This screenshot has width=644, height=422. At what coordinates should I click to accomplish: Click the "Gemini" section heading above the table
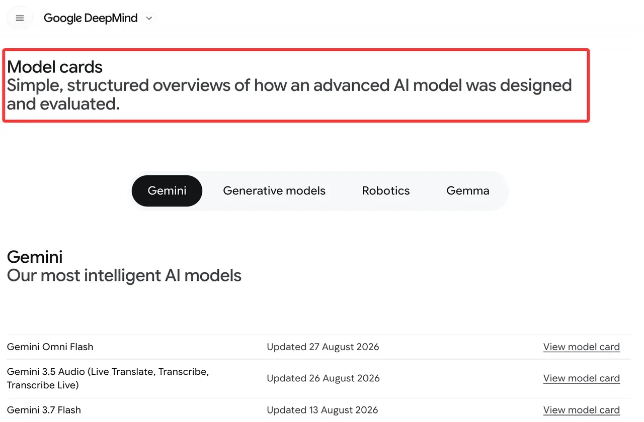click(x=35, y=257)
